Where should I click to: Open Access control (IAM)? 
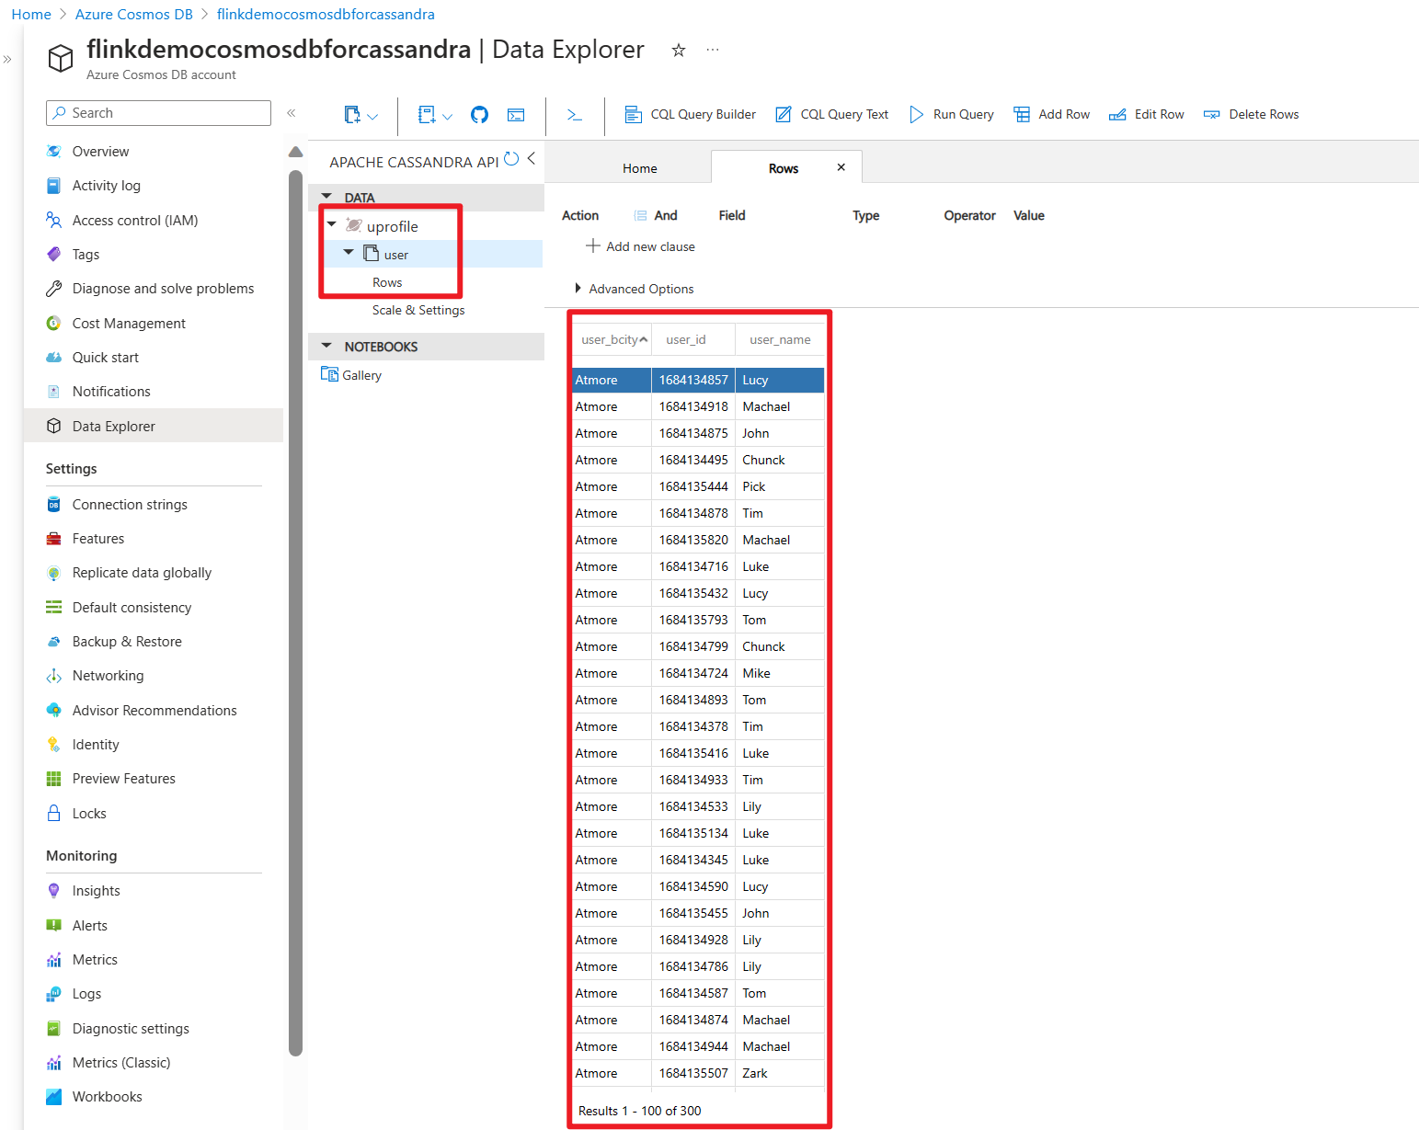point(134,221)
